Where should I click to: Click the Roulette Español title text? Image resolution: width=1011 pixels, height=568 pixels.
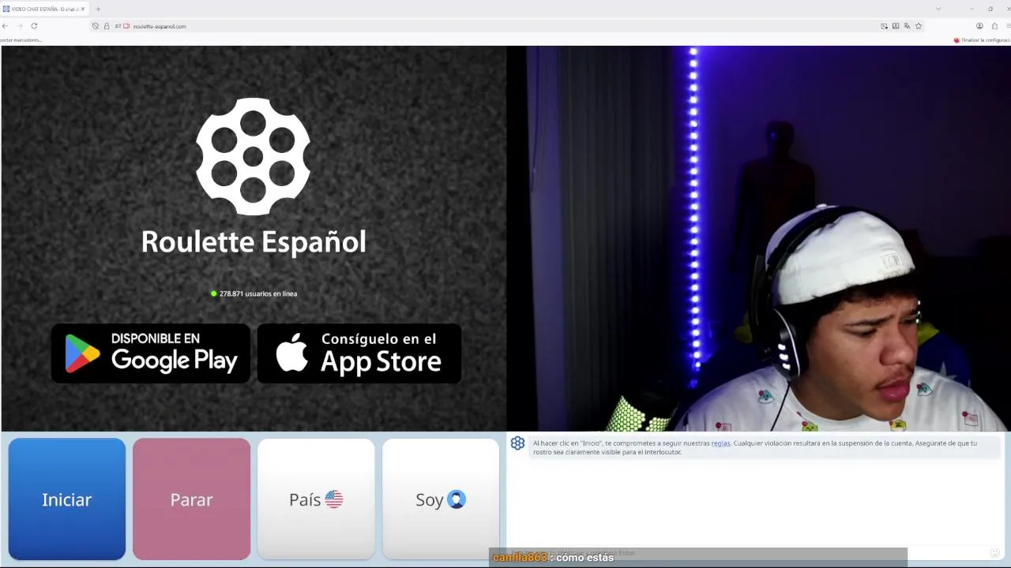(x=254, y=242)
